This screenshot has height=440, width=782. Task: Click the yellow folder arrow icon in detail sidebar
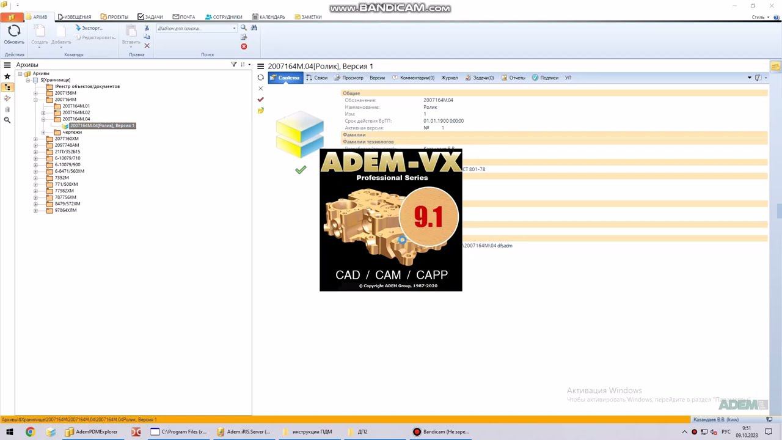(261, 111)
